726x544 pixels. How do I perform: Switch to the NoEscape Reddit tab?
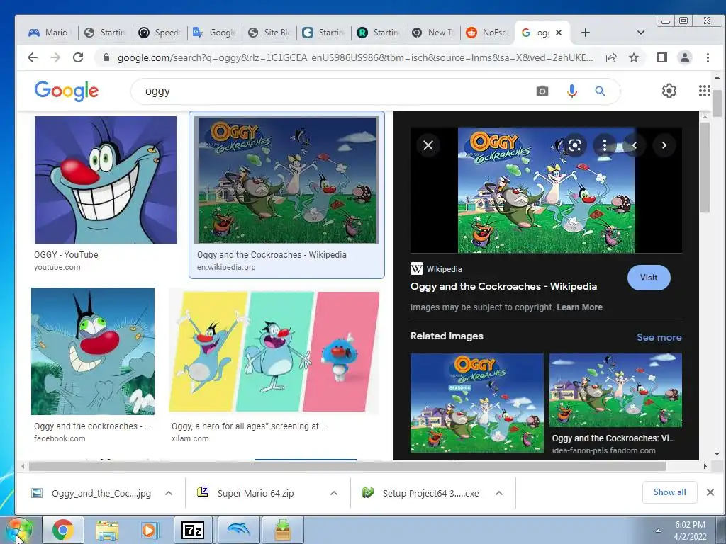488,33
